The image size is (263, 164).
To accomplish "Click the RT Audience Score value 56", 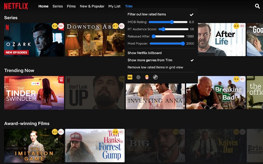I will (192, 29).
